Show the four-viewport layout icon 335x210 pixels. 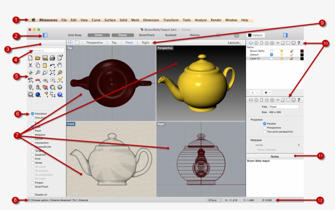(x=70, y=42)
